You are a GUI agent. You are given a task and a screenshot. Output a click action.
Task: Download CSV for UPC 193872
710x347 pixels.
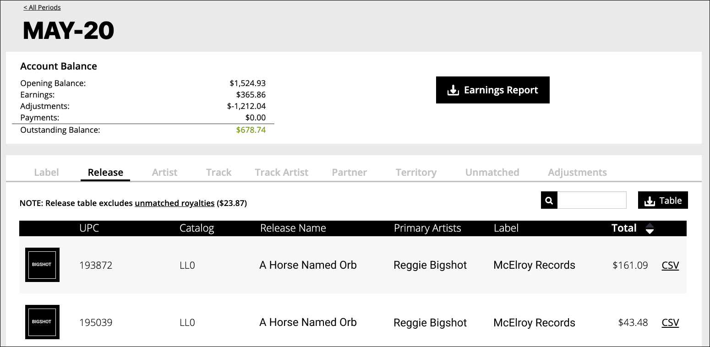pyautogui.click(x=670, y=265)
